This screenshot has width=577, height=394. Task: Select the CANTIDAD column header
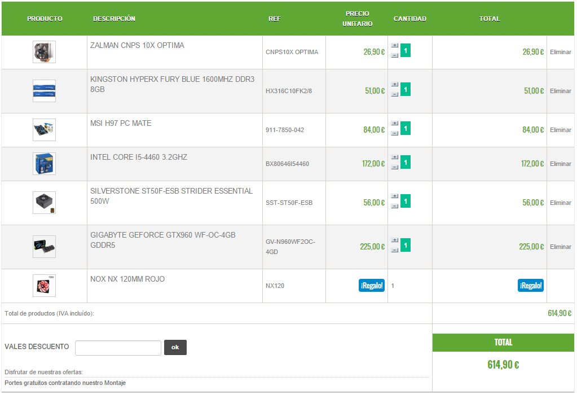[x=410, y=19]
